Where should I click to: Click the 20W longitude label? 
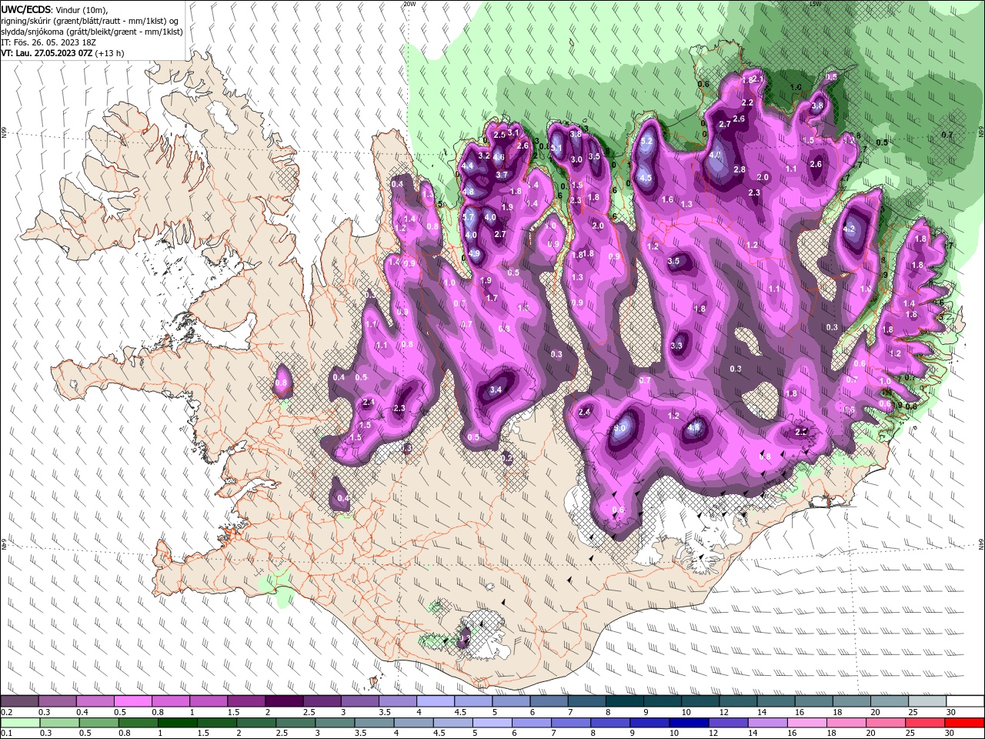(x=409, y=4)
